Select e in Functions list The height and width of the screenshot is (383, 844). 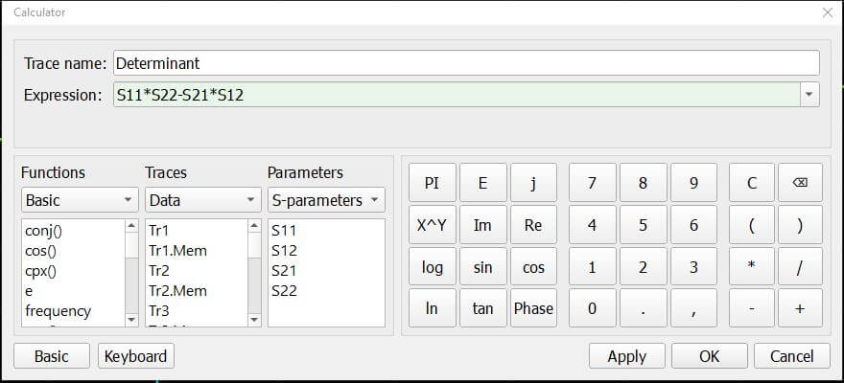(x=28, y=291)
